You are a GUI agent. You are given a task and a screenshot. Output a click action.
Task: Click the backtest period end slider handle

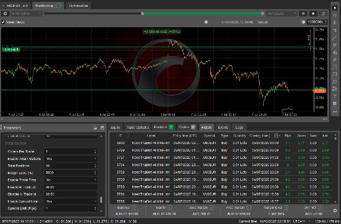263,14
